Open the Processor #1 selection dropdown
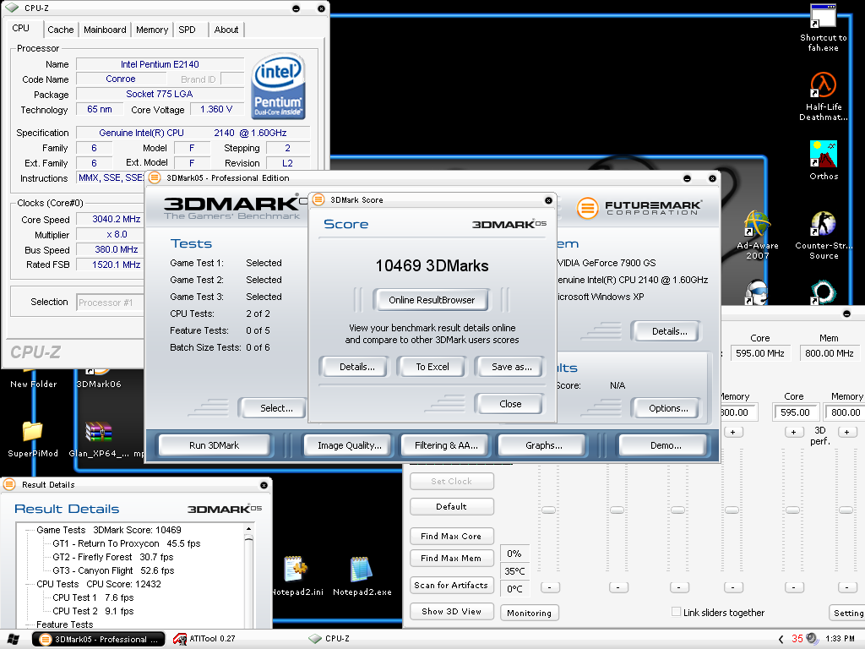 pyautogui.click(x=109, y=303)
